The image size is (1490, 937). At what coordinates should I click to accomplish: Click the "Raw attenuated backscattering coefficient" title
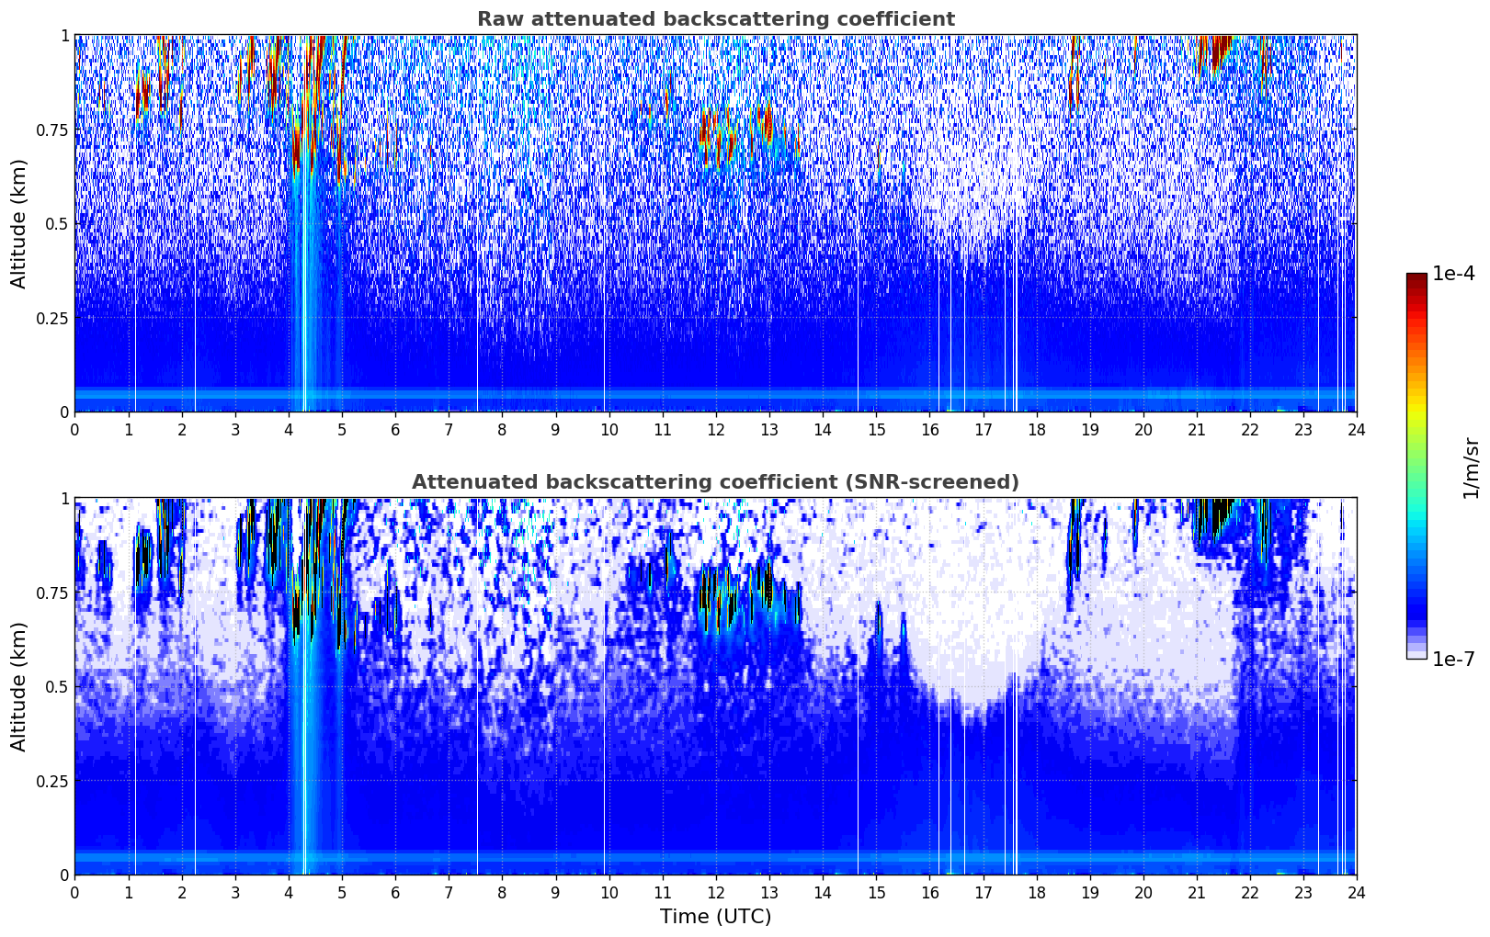click(715, 19)
